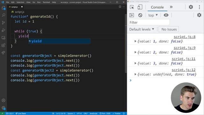Open notifications bell in status bar
Image resolution: width=204 pixels, height=115 pixels.
[x=124, y=113]
